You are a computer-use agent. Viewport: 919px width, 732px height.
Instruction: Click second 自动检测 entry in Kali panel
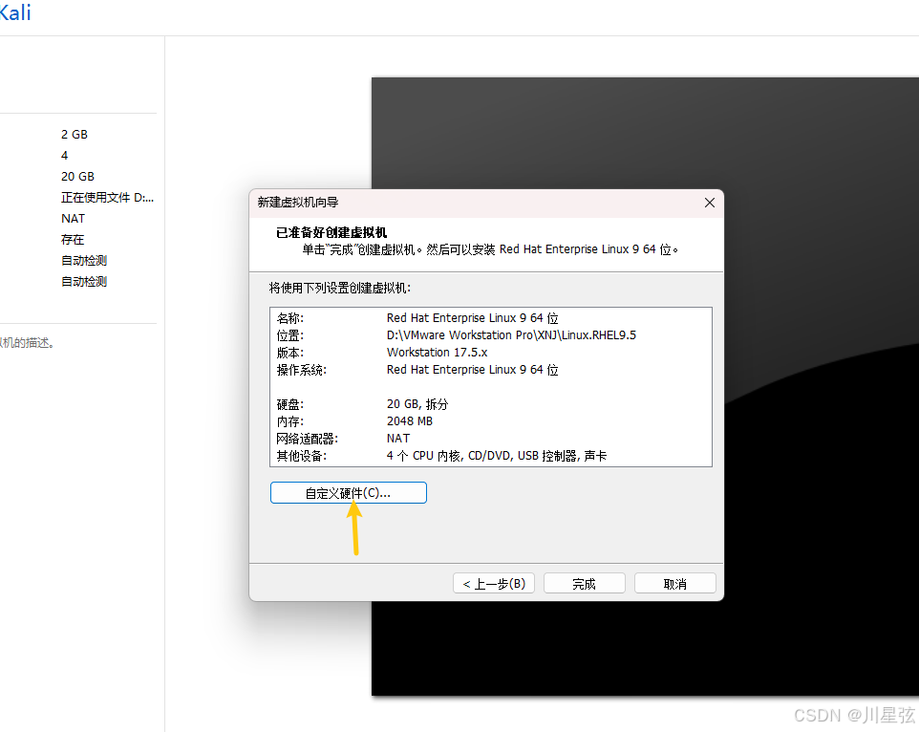click(84, 281)
